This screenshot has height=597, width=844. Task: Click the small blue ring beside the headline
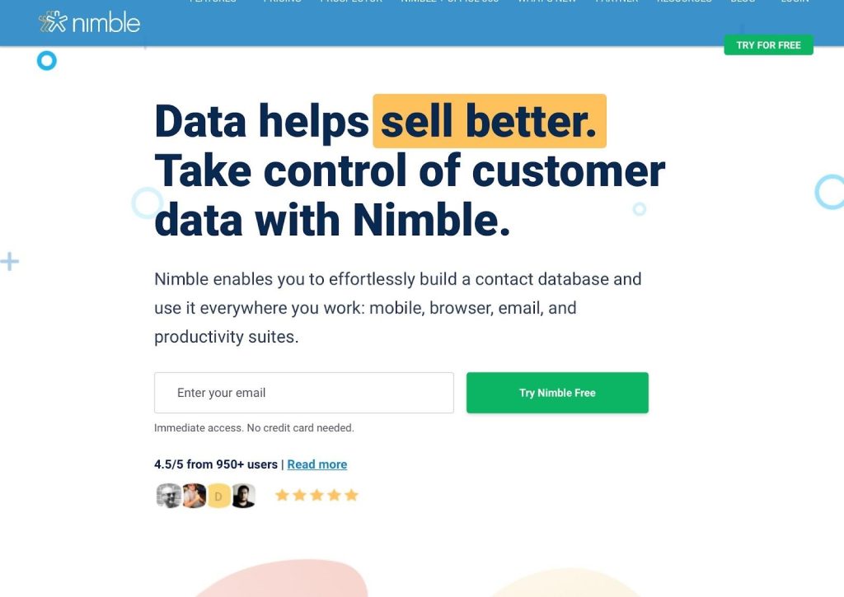640,208
